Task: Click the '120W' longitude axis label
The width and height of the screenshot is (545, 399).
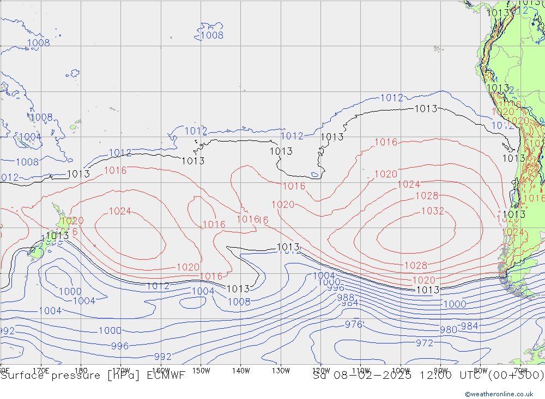Action: tap(321, 371)
